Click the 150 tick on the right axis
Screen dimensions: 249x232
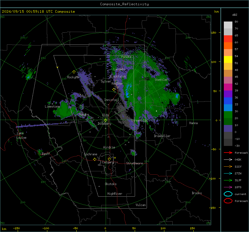pos(214,33)
